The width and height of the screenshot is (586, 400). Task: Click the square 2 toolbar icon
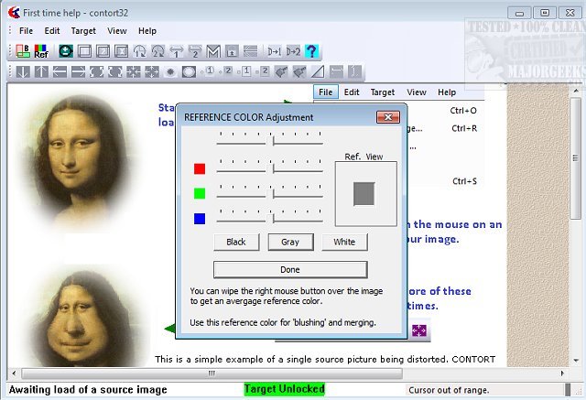263,71
